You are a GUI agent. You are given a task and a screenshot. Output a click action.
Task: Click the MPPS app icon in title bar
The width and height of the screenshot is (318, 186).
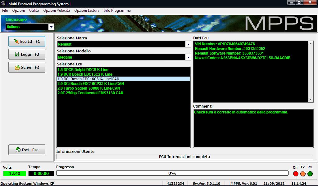[3, 4]
